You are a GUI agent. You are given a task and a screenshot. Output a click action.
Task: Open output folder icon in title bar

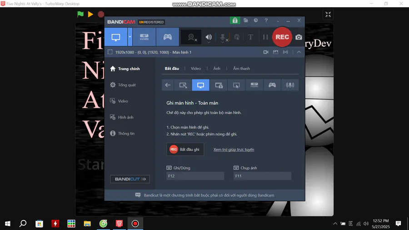pyautogui.click(x=246, y=20)
